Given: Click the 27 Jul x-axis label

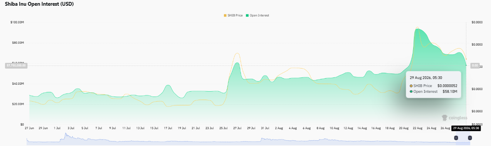Looking at the screenshot, I should tap(238, 128).
